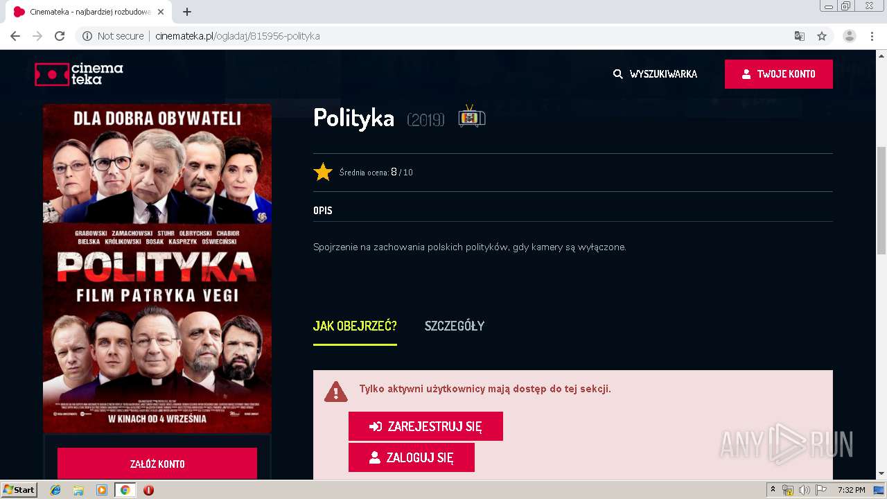Click the warning triangle icon

336,392
